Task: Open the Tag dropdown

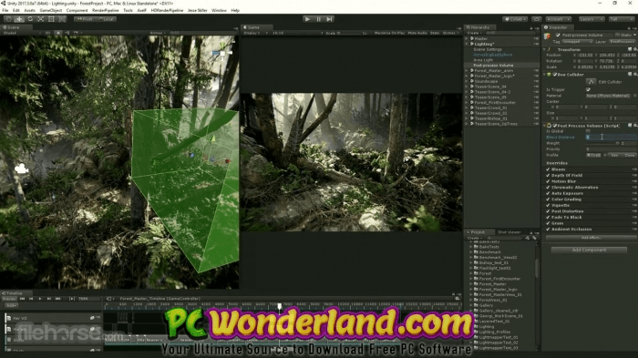Action: [577, 42]
